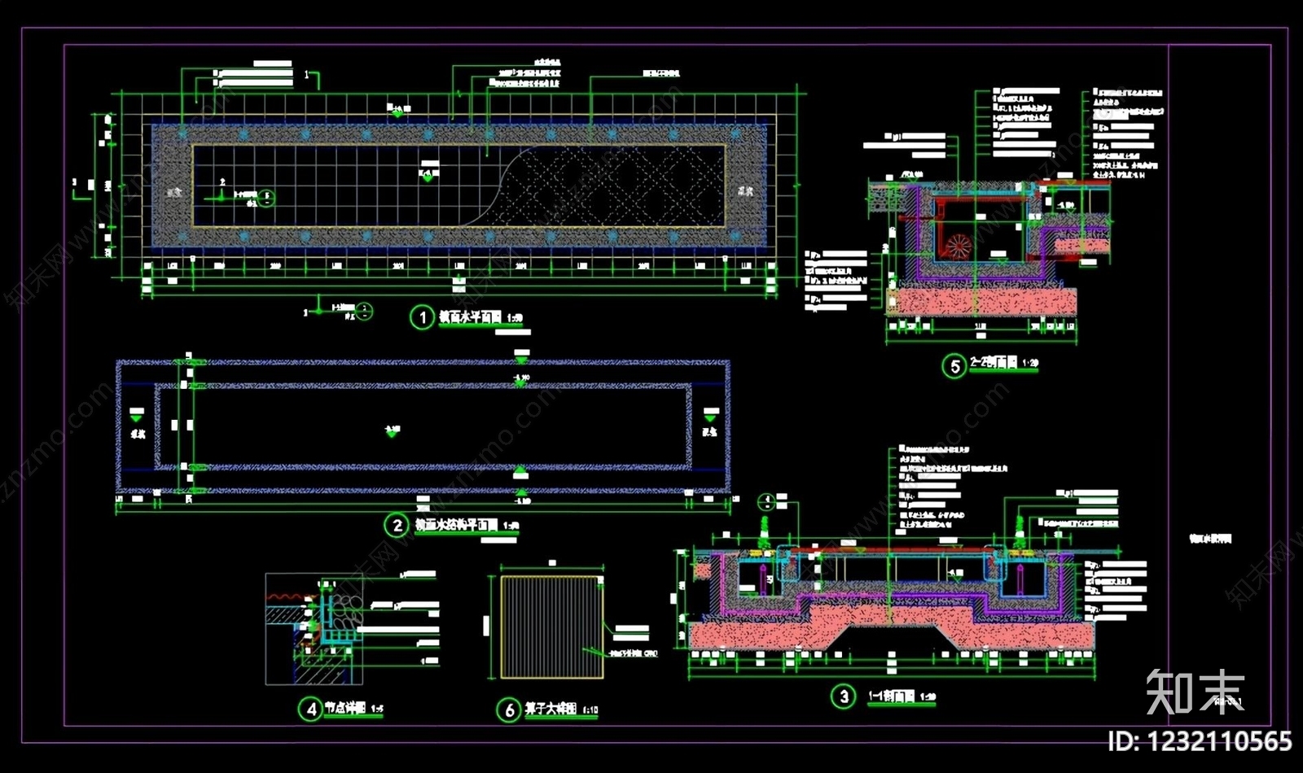The width and height of the screenshot is (1303, 773).
Task: Select the right end label in the structural plan
Action: (x=709, y=432)
